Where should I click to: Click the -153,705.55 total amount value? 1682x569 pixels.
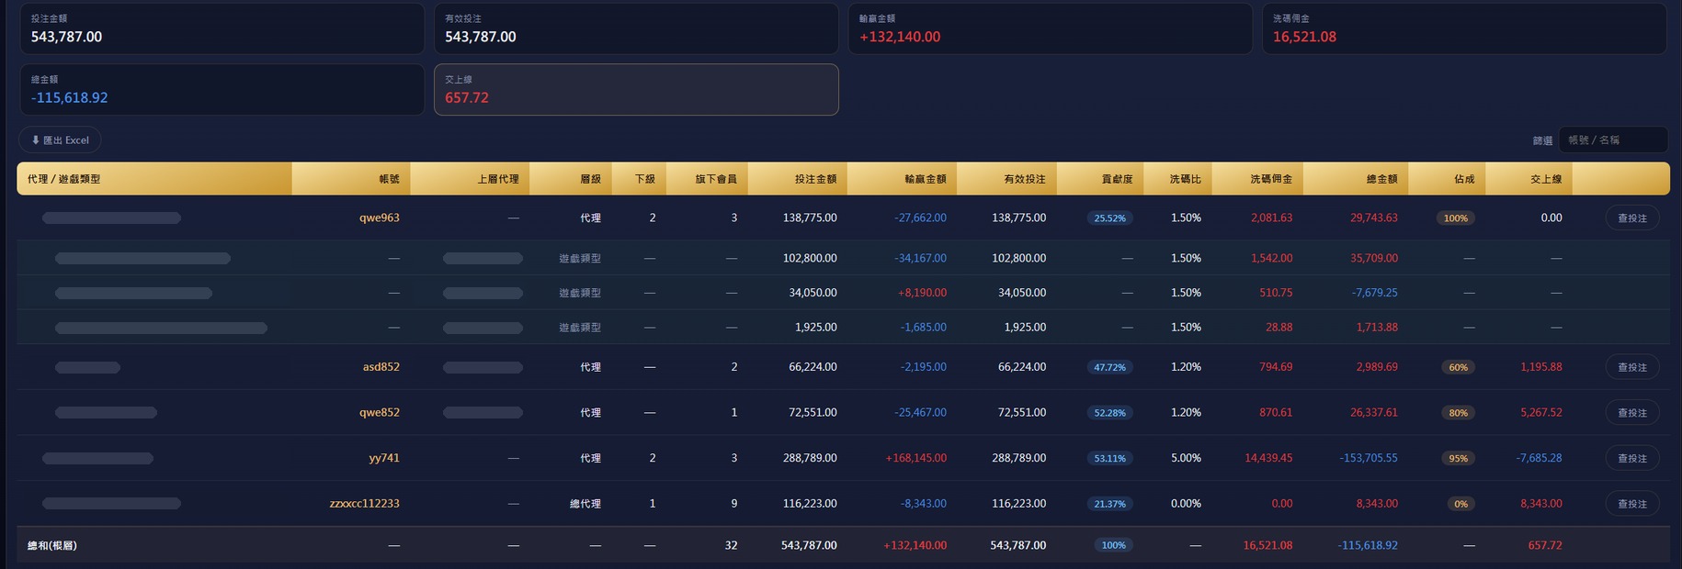click(1369, 458)
